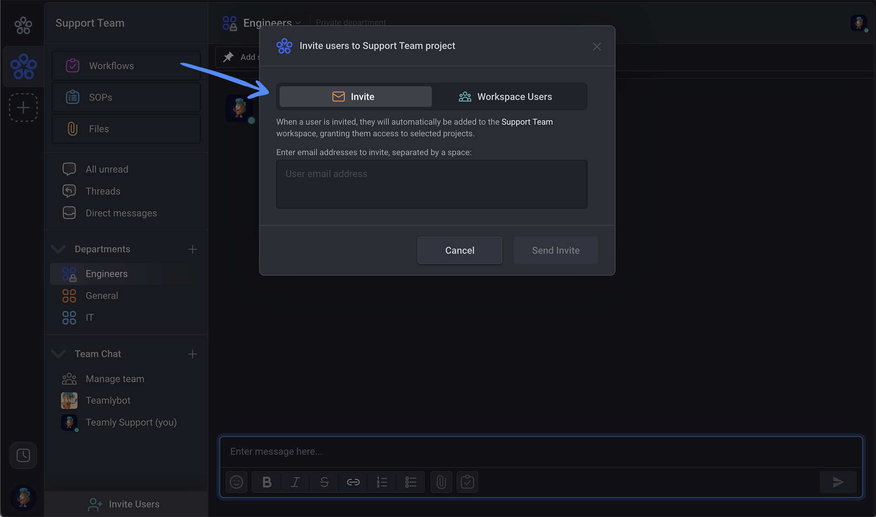Open the SOPs section
876x517 pixels.
pyautogui.click(x=126, y=97)
